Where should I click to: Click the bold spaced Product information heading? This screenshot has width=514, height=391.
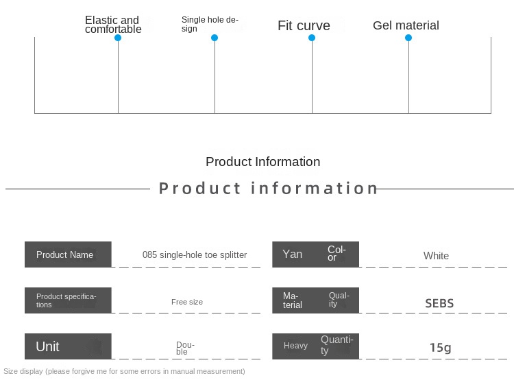tap(269, 189)
